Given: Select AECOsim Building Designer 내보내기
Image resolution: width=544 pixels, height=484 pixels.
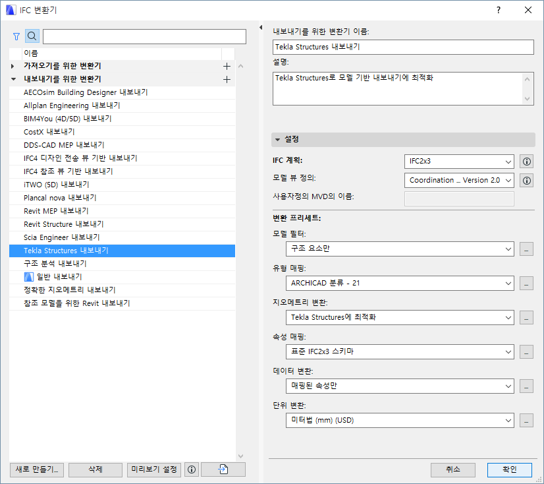Looking at the screenshot, I should pyautogui.click(x=122, y=92).
